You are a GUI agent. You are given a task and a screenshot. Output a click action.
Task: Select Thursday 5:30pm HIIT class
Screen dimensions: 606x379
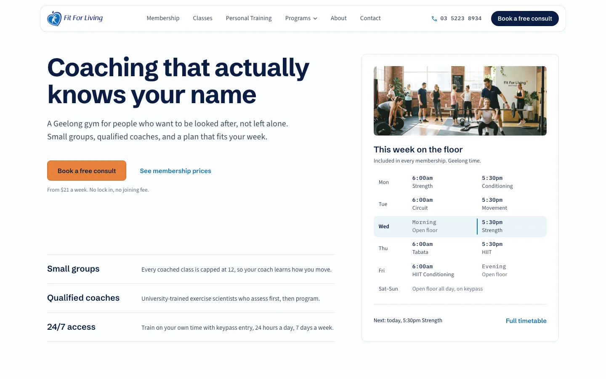tap(492, 248)
